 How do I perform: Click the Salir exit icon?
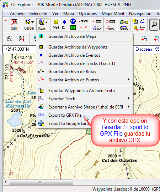click(x=14, y=22)
